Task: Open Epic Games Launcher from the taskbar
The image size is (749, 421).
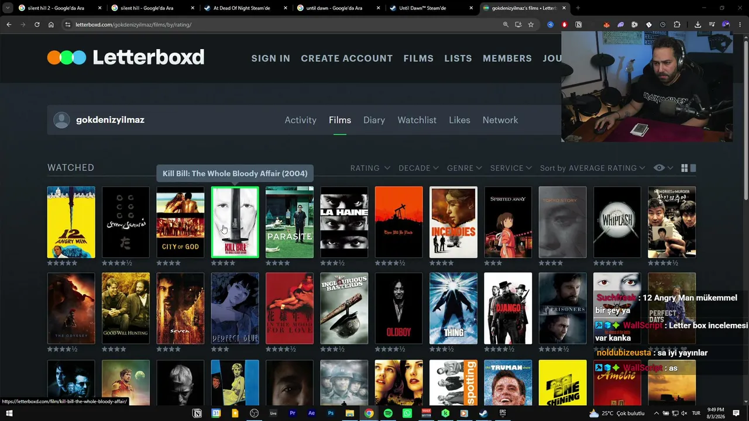Action: 502,413
